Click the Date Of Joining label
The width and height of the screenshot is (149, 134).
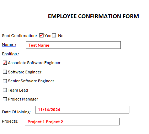(16, 112)
